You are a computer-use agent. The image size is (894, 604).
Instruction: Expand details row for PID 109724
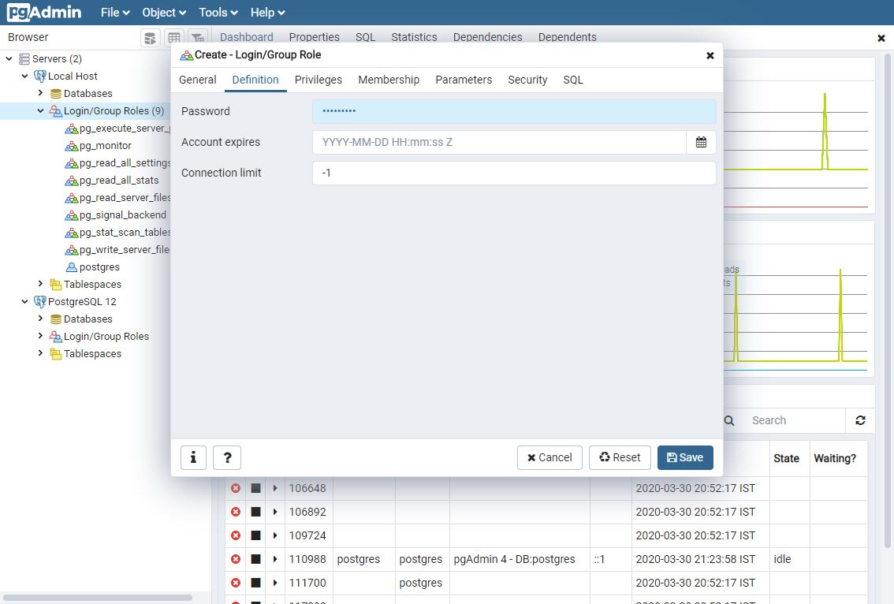(x=275, y=535)
